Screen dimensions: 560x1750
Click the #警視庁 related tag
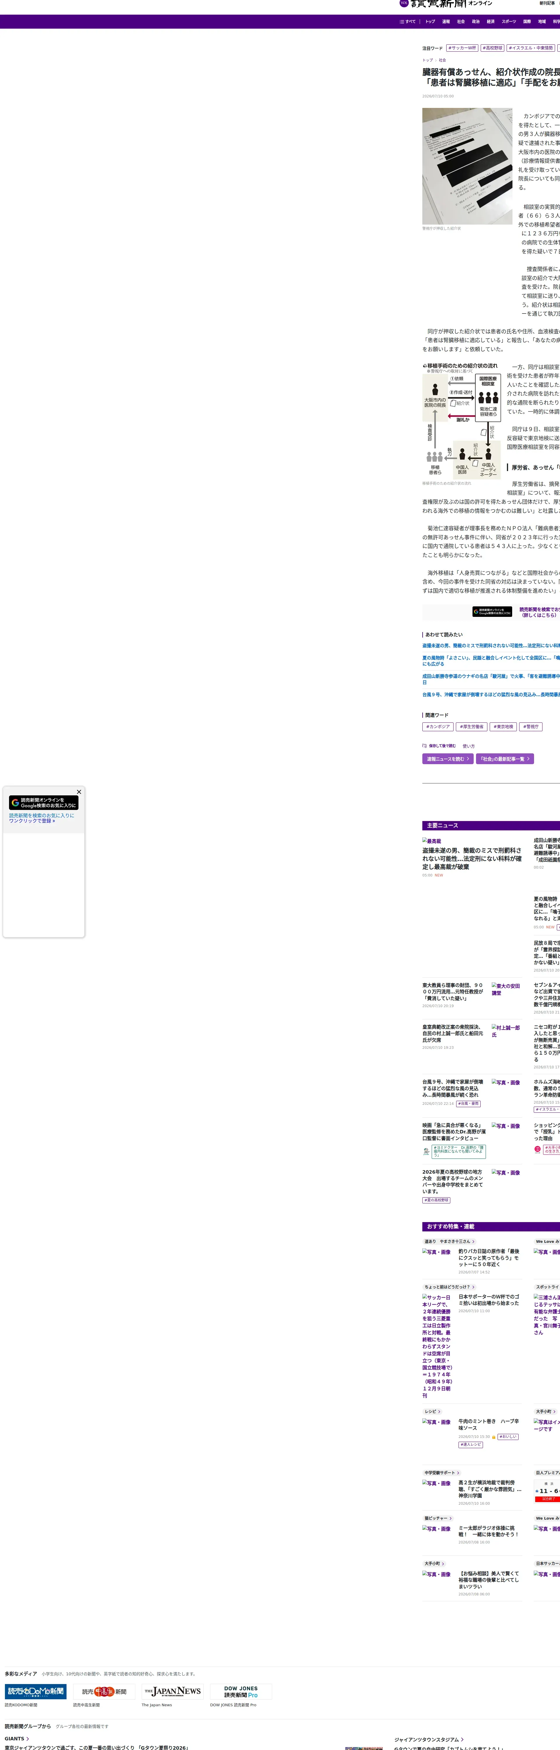531,727
